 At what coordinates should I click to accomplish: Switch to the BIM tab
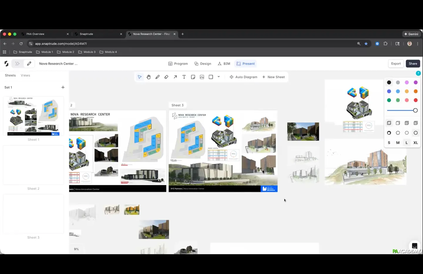224,64
